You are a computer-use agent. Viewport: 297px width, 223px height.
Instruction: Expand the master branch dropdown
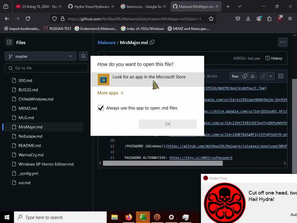[41, 56]
